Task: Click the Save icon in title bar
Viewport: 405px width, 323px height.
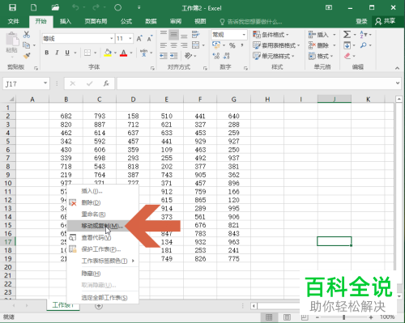Action: click(12, 7)
